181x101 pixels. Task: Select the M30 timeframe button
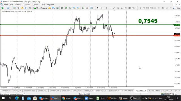point(152,8)
